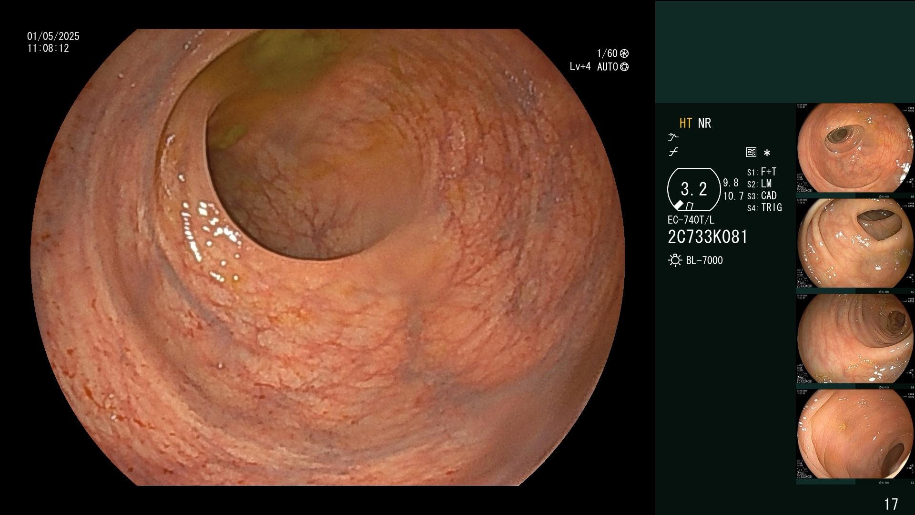The image size is (915, 515).
Task: Click the S4: TRIG switch assignment
Action: click(764, 208)
